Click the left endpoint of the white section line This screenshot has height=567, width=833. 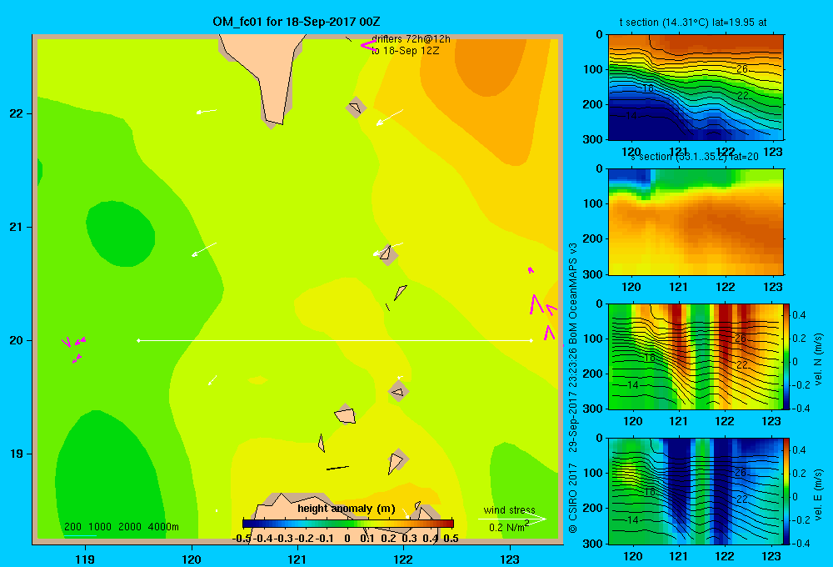pyautogui.click(x=138, y=340)
